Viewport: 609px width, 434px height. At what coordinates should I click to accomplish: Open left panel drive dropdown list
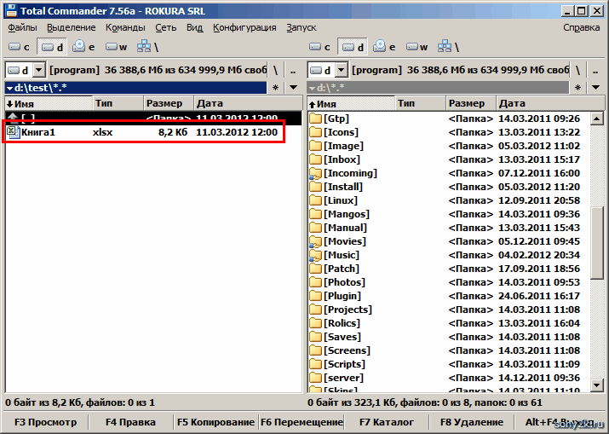[39, 71]
